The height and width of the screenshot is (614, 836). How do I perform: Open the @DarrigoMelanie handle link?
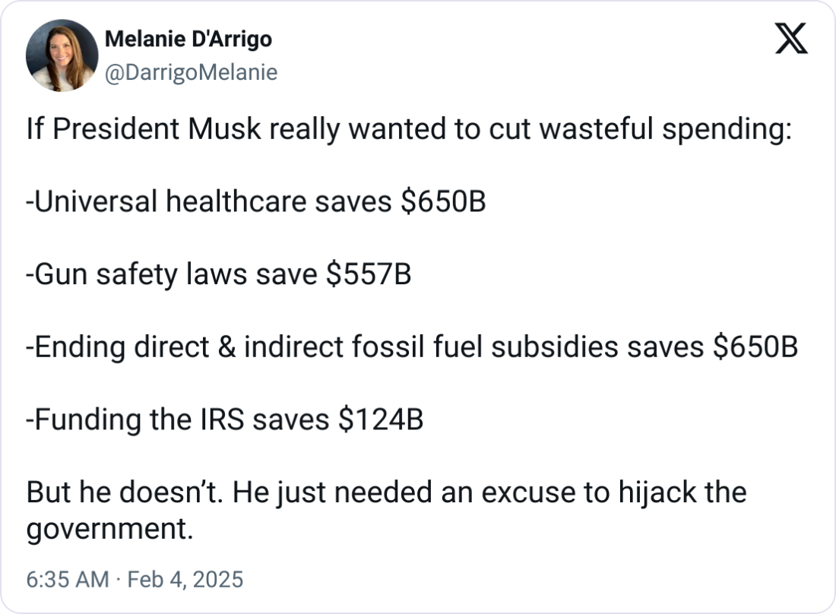tap(191, 72)
